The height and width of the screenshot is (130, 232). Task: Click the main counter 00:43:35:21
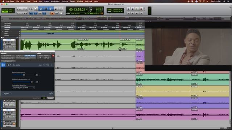pyautogui.click(x=77, y=10)
